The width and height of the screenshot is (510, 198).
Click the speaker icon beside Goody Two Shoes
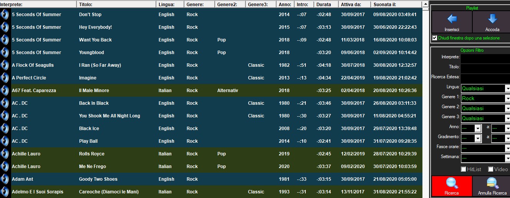coord(5,179)
